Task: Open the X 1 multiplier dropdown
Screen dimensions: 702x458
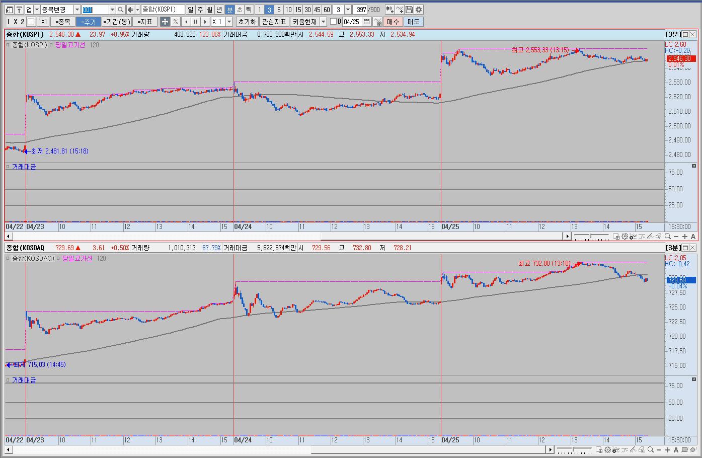Action: 229,22
